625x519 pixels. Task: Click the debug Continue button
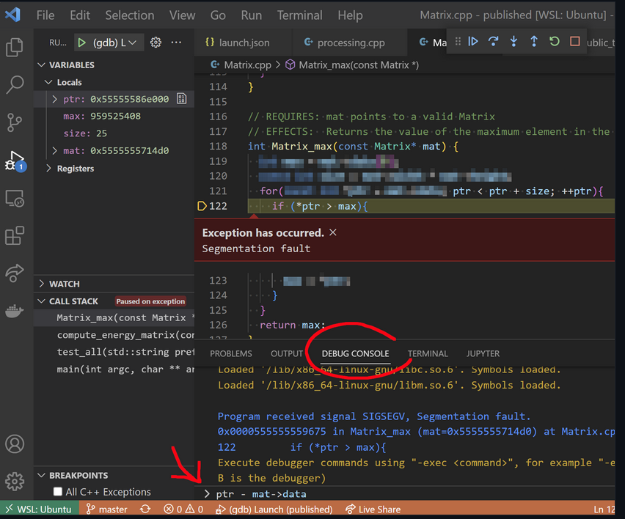[473, 42]
